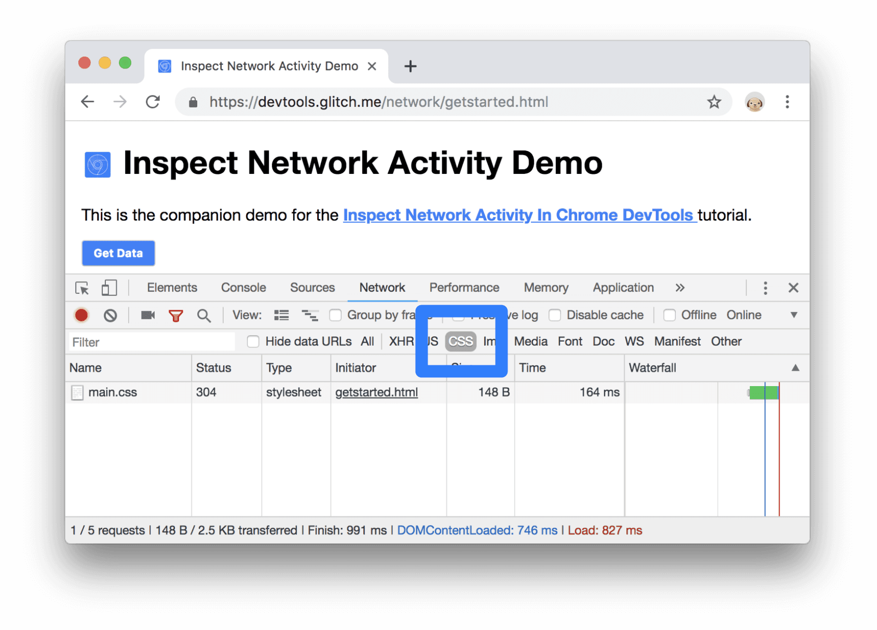Open the Sources panel

(x=312, y=287)
